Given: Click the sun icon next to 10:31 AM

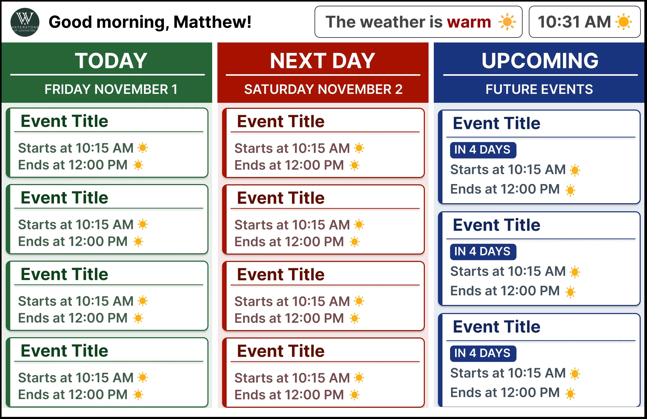Looking at the screenshot, I should (x=624, y=22).
